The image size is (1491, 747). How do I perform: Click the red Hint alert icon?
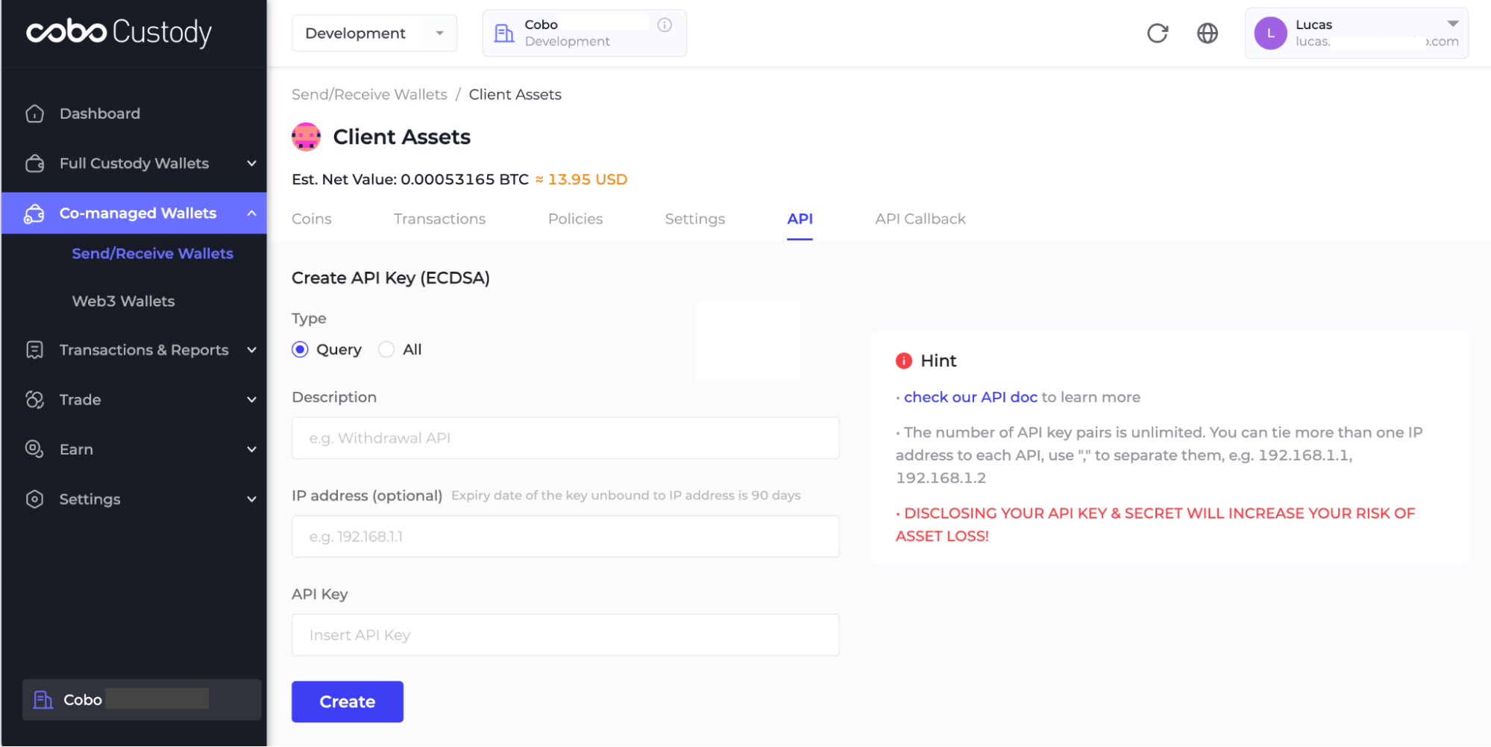[904, 361]
